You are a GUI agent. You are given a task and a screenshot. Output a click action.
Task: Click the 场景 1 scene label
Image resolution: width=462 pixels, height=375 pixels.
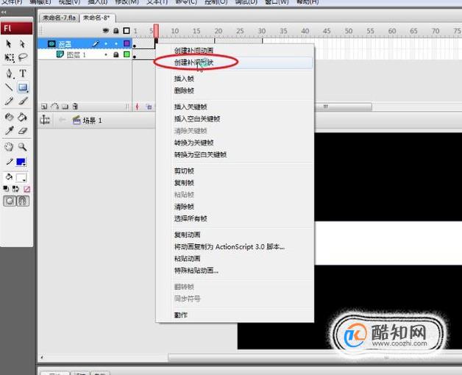[92, 121]
